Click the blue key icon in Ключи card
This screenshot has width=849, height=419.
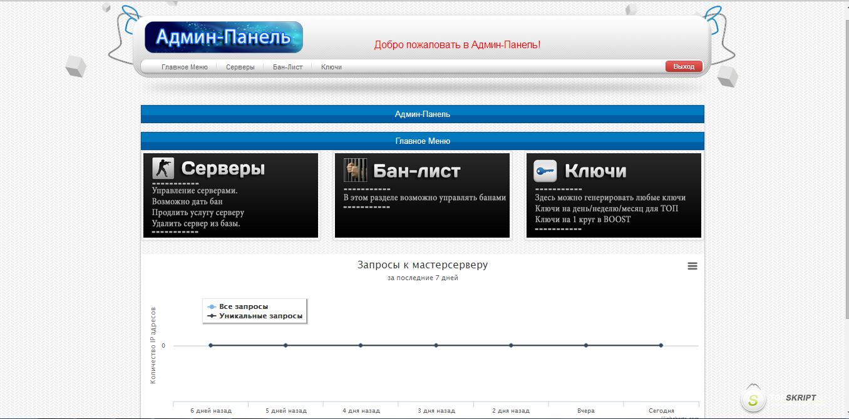tap(545, 171)
